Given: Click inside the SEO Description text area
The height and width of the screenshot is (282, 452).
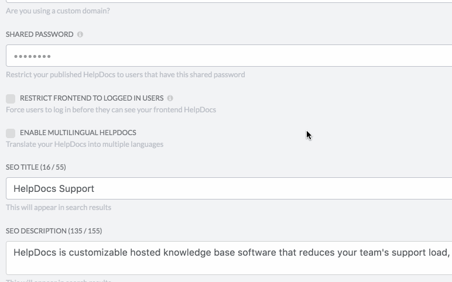Looking at the screenshot, I should (x=229, y=258).
